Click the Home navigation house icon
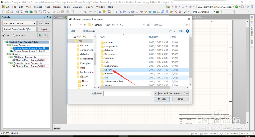Image resolution: width=255 pixels, height=137 pixels. [x=248, y=7]
